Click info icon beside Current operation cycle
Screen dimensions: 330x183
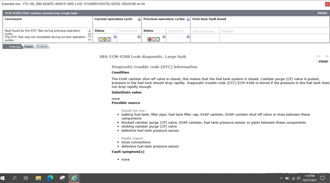[139, 19]
